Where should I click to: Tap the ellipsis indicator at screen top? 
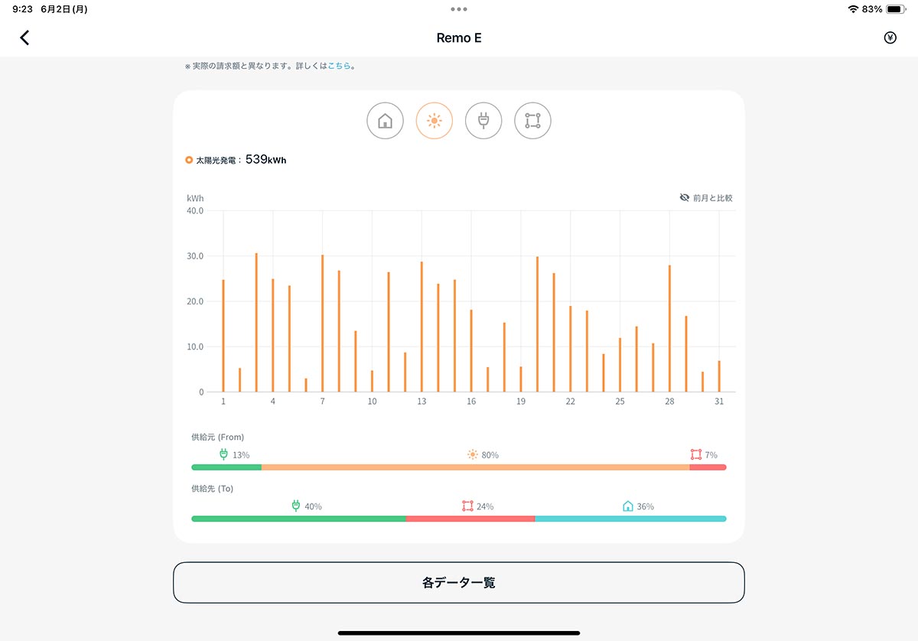[x=459, y=9]
